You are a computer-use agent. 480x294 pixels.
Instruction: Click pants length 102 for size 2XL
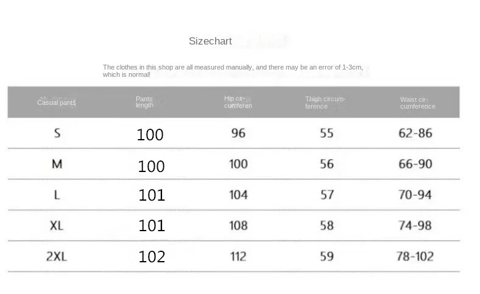152,257
